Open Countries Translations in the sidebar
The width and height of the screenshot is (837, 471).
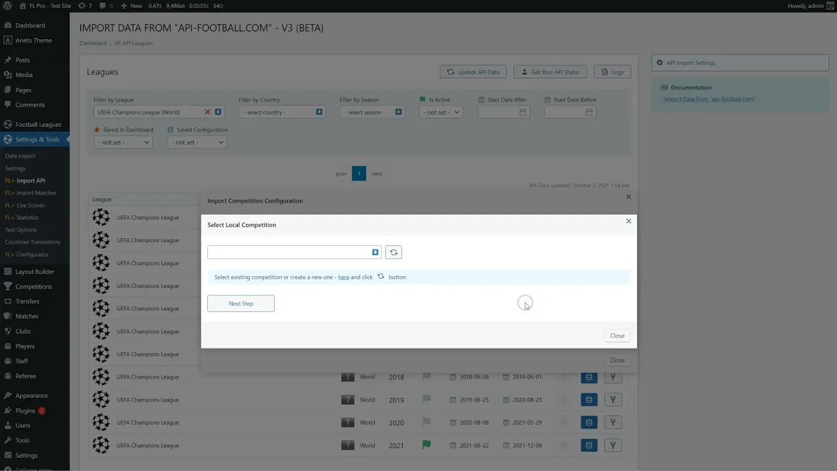point(32,242)
